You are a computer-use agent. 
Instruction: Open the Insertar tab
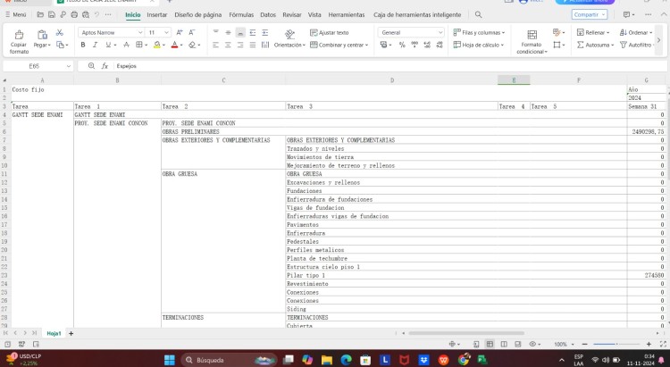(x=157, y=14)
